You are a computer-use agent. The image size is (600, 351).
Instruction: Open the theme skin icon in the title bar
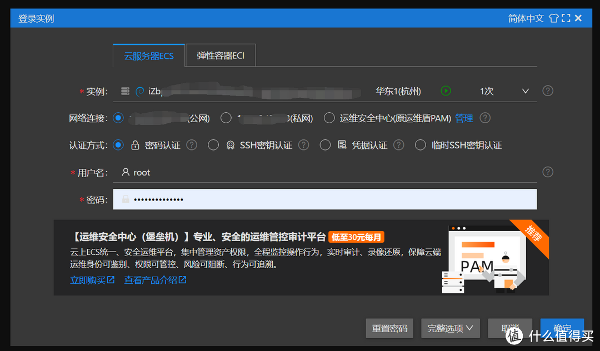553,17
